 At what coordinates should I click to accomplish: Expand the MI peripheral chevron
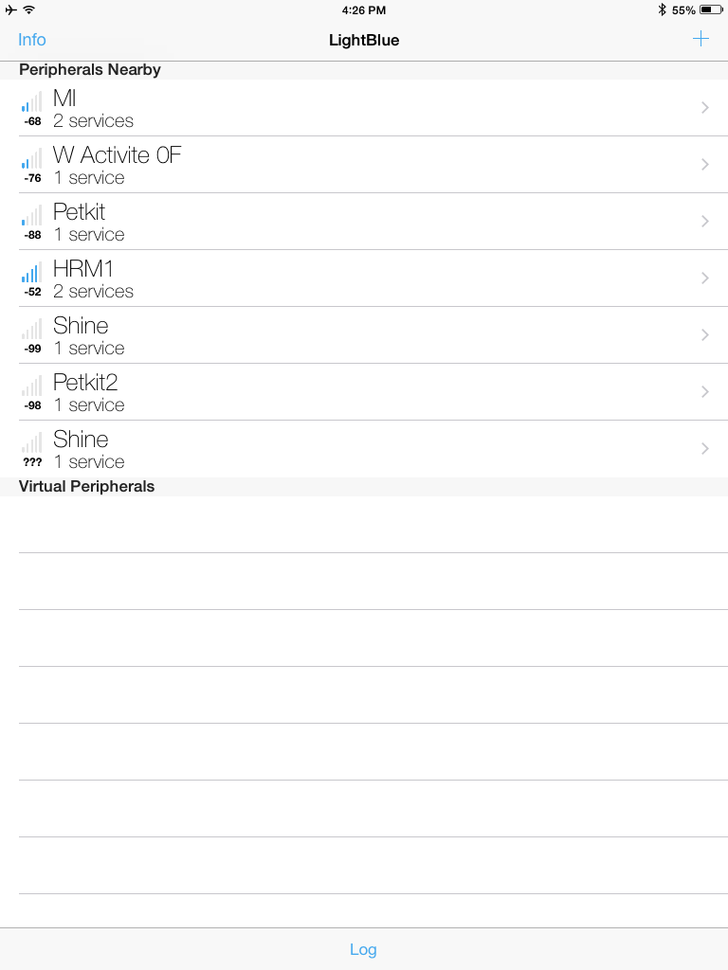click(705, 108)
